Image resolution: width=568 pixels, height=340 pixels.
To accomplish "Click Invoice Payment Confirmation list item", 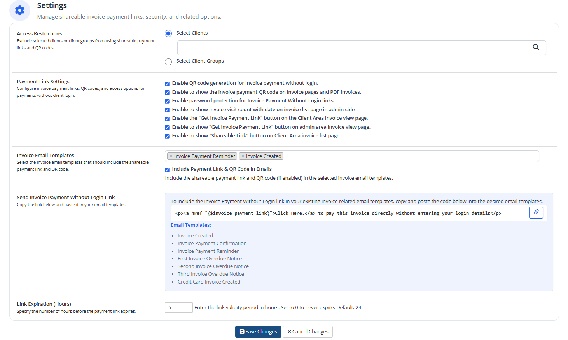I will 212,243.
